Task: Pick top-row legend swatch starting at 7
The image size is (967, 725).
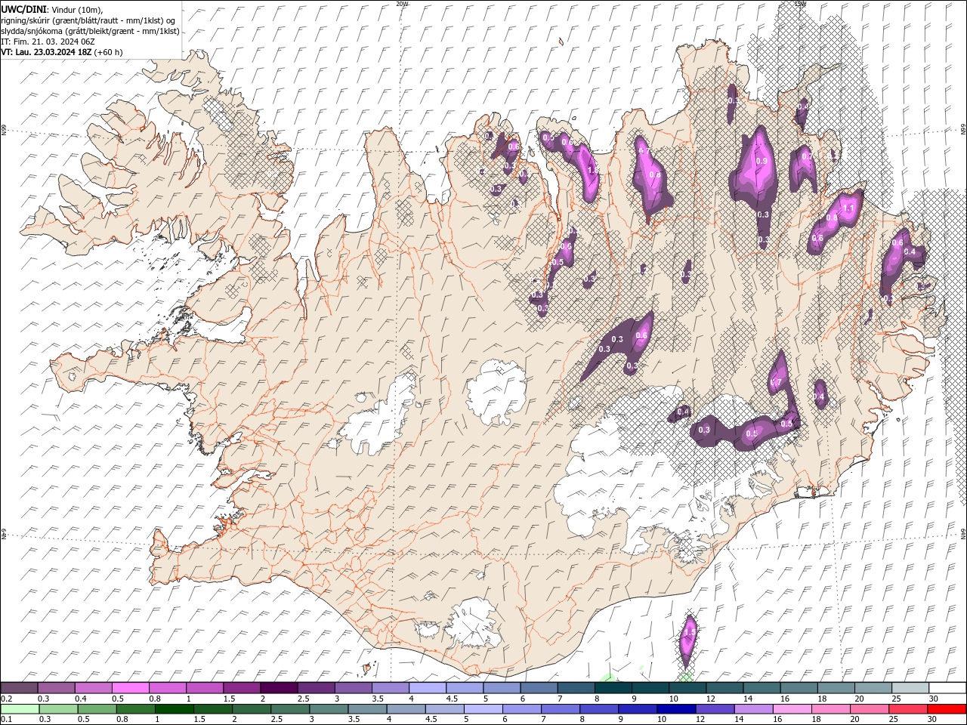Action: tap(576, 687)
